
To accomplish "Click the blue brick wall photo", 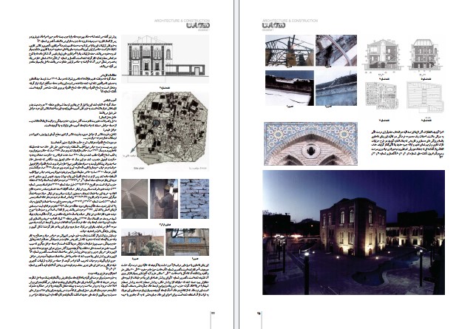I will point(194,199).
